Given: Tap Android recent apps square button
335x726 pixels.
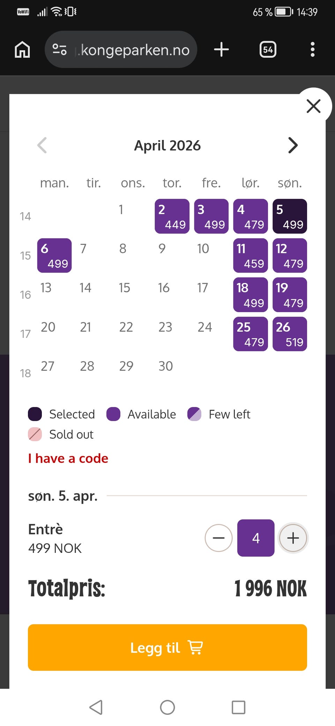Looking at the screenshot, I should tap(238, 707).
